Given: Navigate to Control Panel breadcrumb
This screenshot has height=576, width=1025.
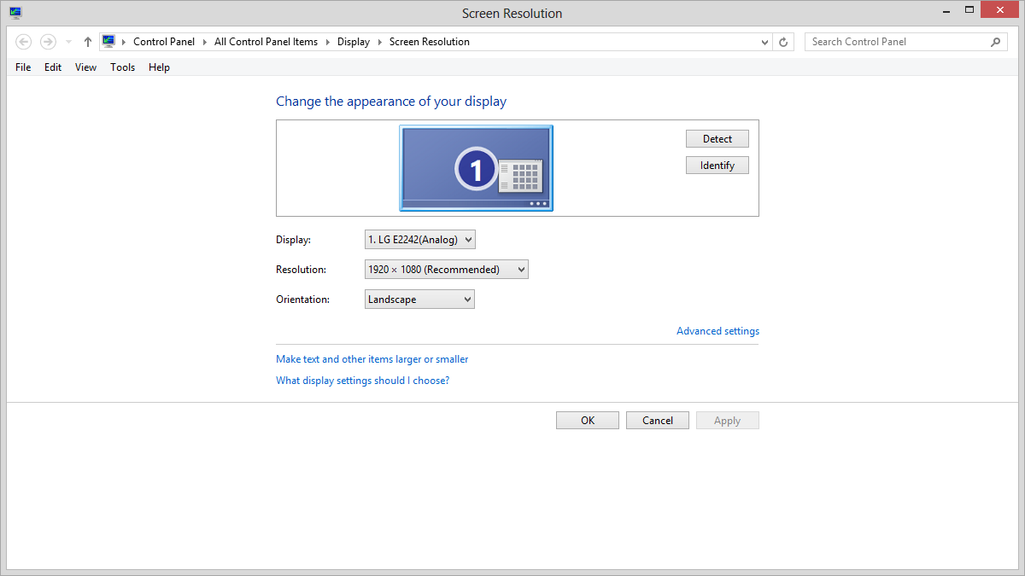Looking at the screenshot, I should coord(164,42).
